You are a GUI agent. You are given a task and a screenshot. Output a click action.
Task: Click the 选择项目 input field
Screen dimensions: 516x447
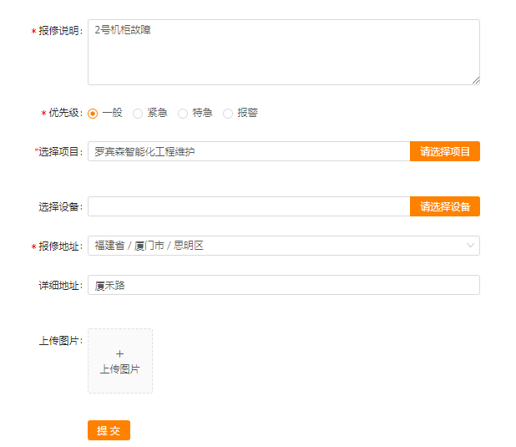[x=249, y=151]
